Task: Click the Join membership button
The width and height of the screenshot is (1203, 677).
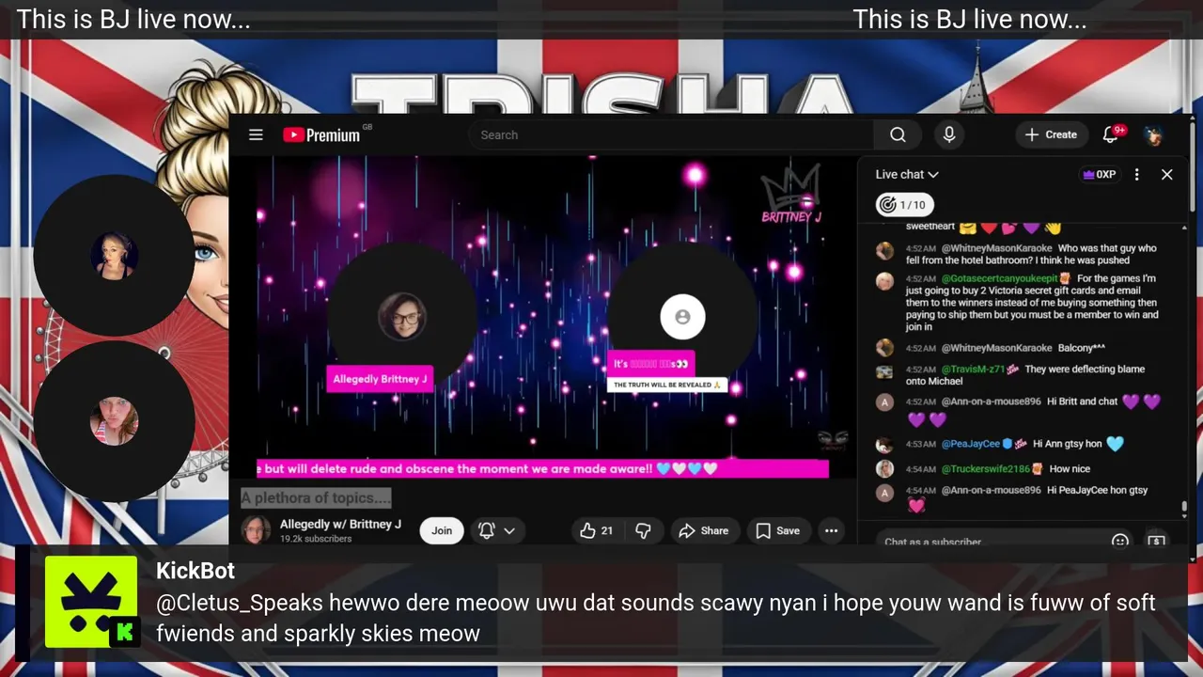Action: tap(442, 530)
